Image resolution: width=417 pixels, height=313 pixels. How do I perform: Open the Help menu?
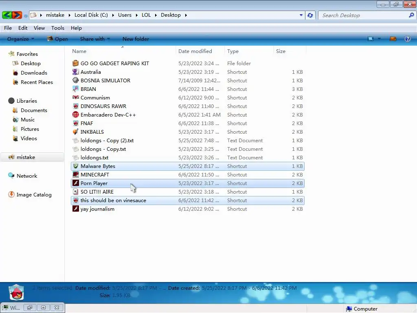[76, 28]
